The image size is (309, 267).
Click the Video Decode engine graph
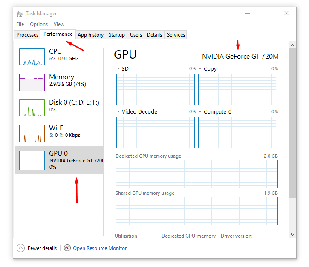point(156,133)
